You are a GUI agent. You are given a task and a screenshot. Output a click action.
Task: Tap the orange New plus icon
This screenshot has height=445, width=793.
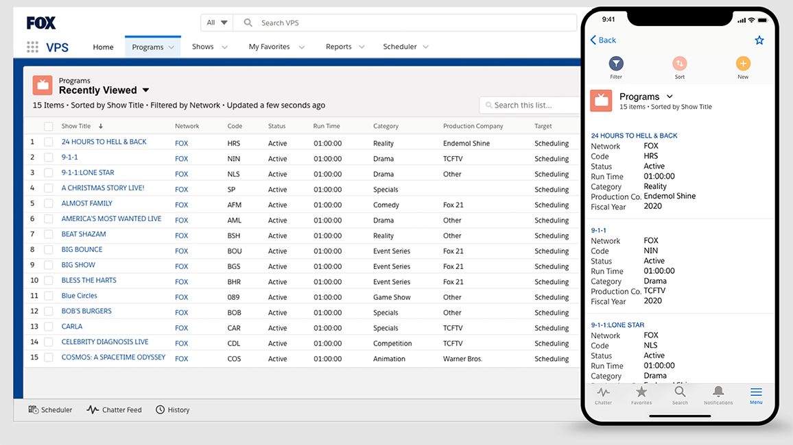743,64
